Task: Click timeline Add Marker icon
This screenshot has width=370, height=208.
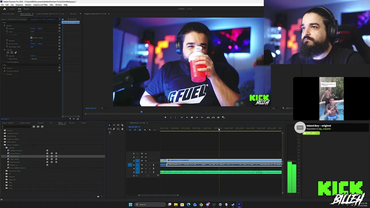Action: [x=145, y=130]
